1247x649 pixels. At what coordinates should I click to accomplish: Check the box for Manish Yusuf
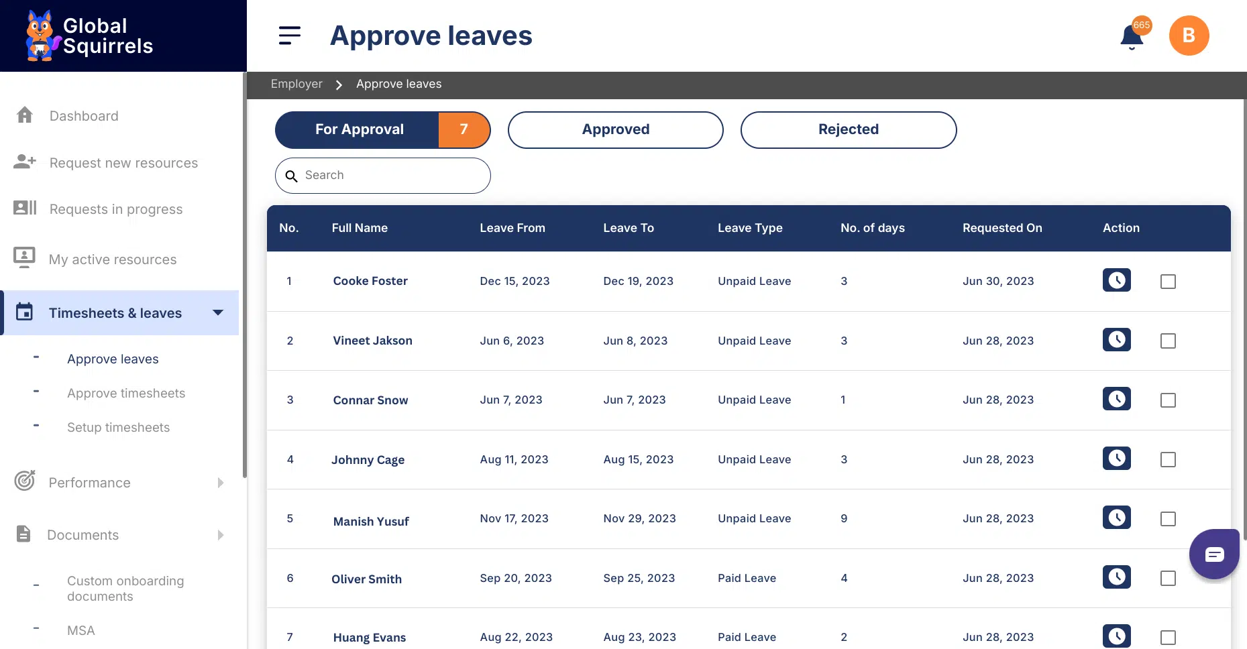coord(1168,519)
